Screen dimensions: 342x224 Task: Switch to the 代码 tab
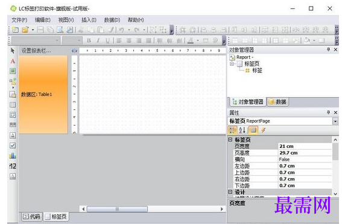tap(32, 217)
